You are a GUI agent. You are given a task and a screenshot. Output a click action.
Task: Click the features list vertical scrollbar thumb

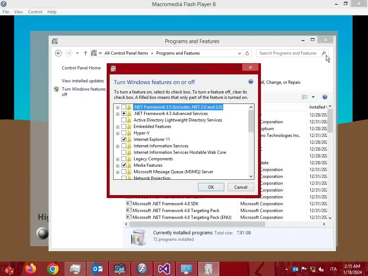[x=251, y=121]
